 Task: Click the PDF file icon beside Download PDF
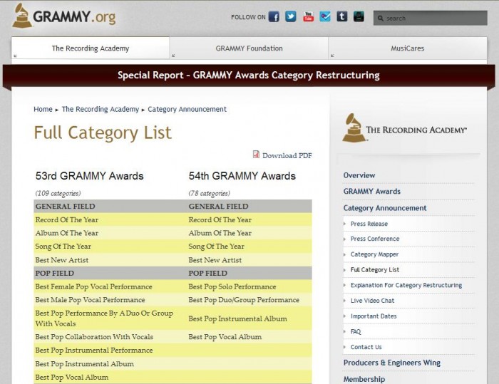tap(256, 155)
